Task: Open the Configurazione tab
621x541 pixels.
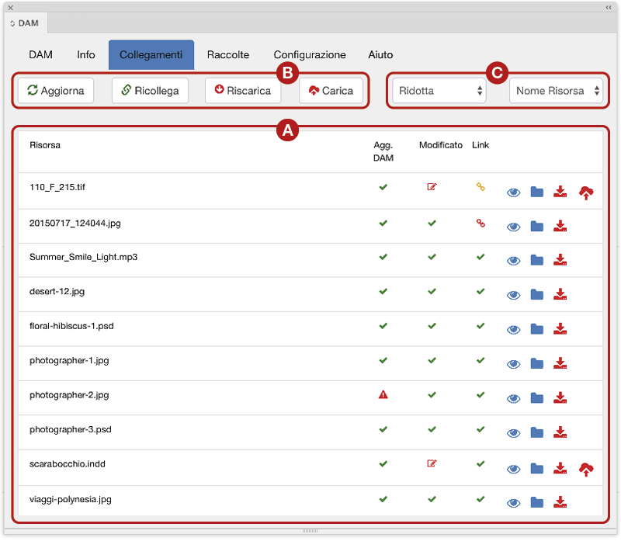Action: [x=310, y=55]
